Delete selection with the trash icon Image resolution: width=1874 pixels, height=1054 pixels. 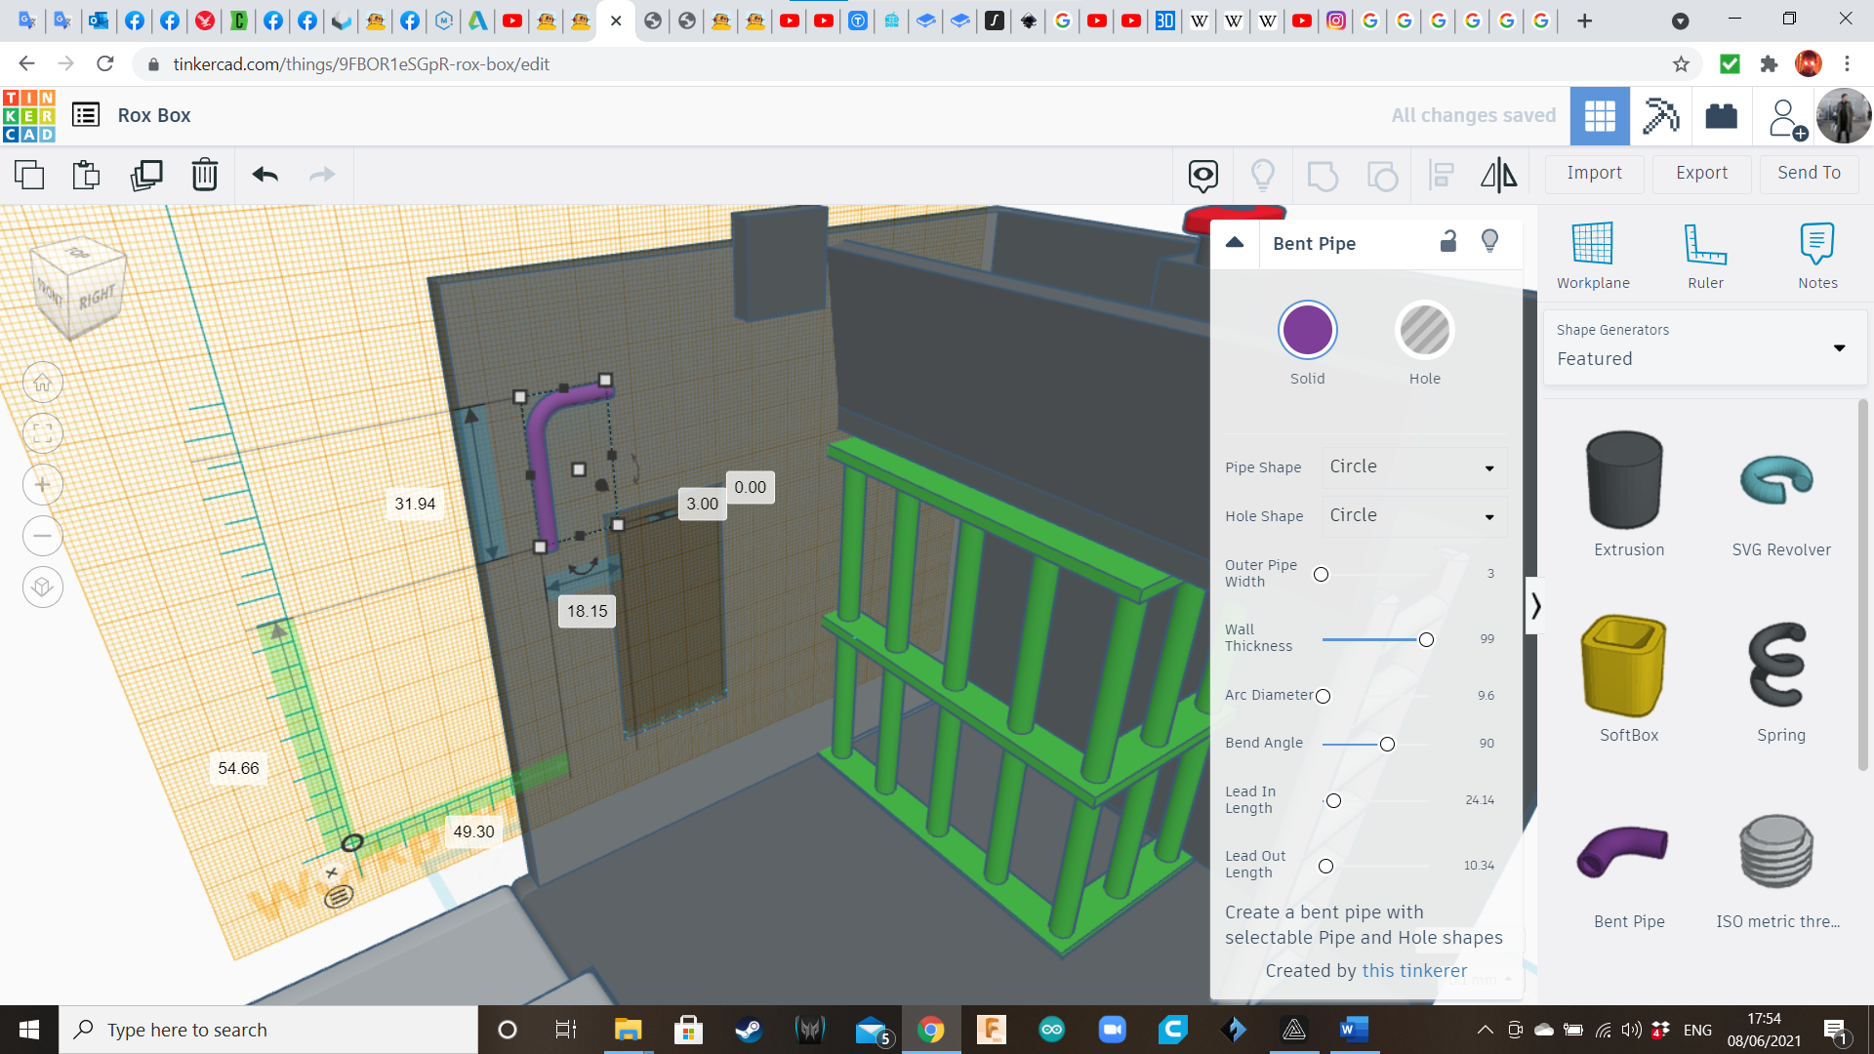(x=205, y=175)
